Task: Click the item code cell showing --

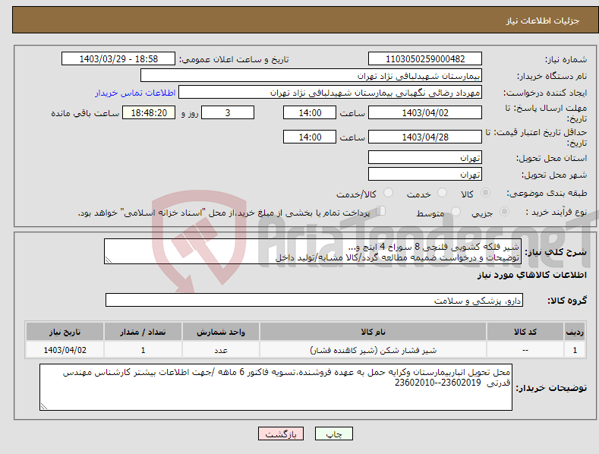Action: [525, 350]
